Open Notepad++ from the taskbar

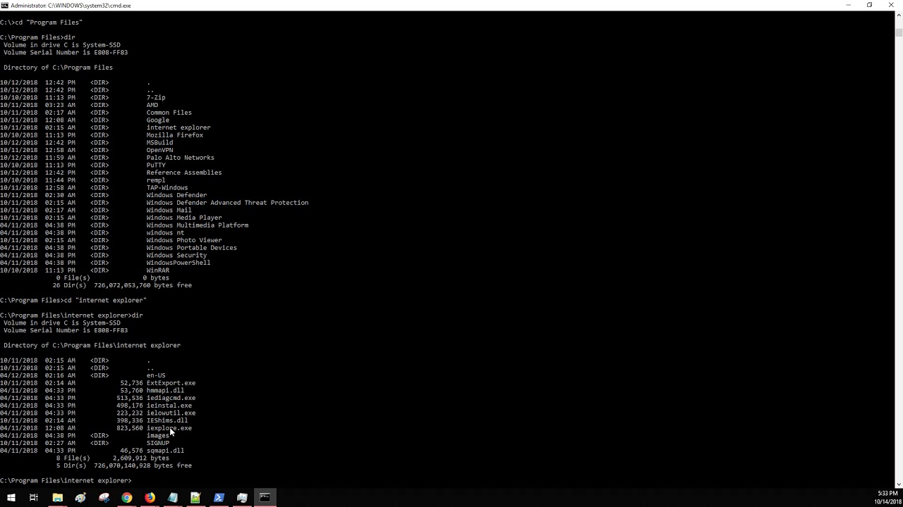point(195,498)
